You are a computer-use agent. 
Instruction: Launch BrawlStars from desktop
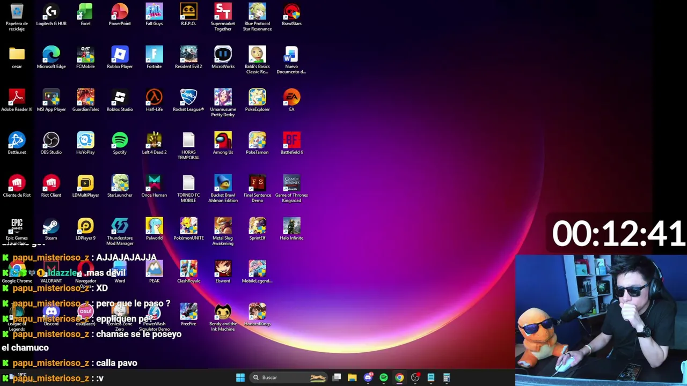pyautogui.click(x=291, y=15)
